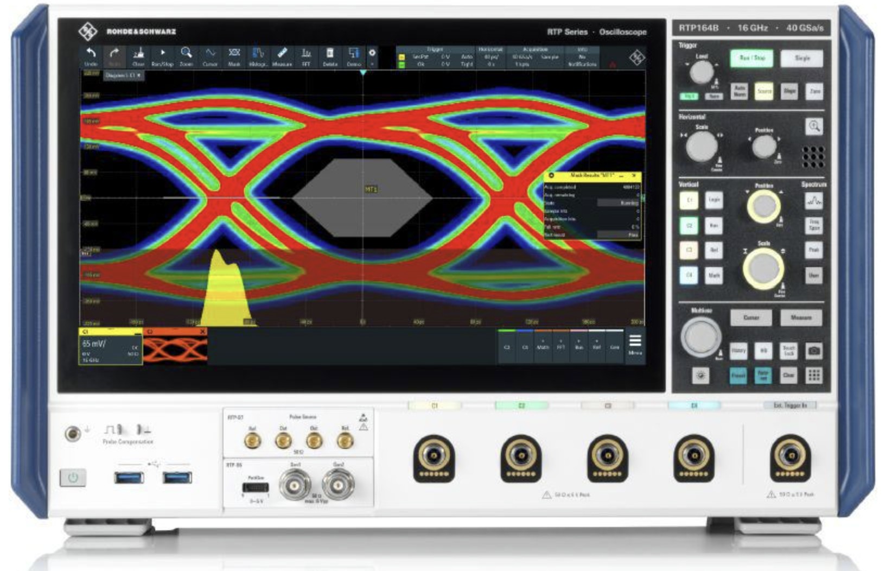Image resolution: width=892 pixels, height=571 pixels.
Task: Close the Mask Results dialog
Action: click(x=634, y=175)
